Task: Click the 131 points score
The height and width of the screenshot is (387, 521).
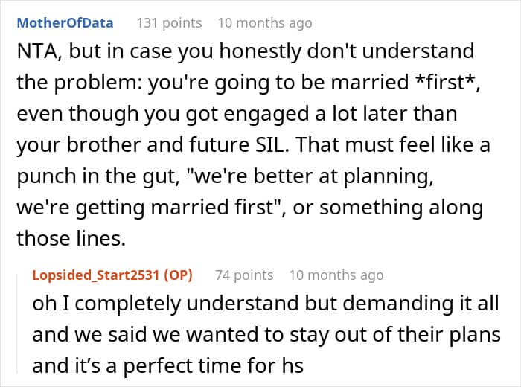Action: click(169, 23)
